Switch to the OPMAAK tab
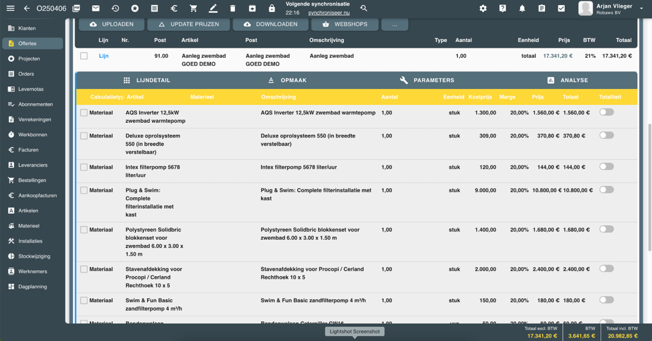Image resolution: width=652 pixels, height=341 pixels. 287,80
